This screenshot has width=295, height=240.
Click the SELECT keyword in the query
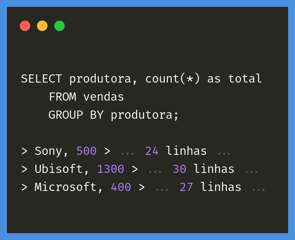coord(41,79)
